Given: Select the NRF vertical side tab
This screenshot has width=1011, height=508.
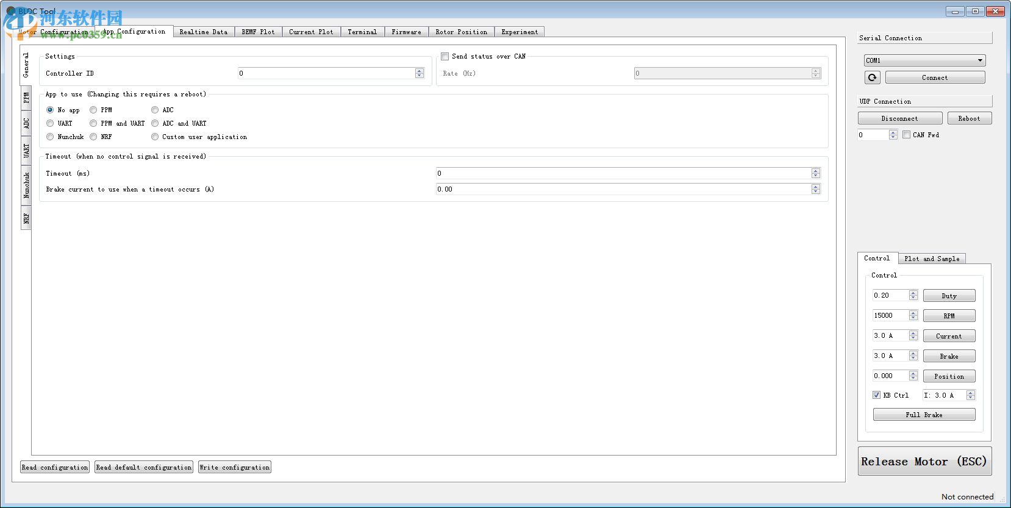Looking at the screenshot, I should [26, 218].
